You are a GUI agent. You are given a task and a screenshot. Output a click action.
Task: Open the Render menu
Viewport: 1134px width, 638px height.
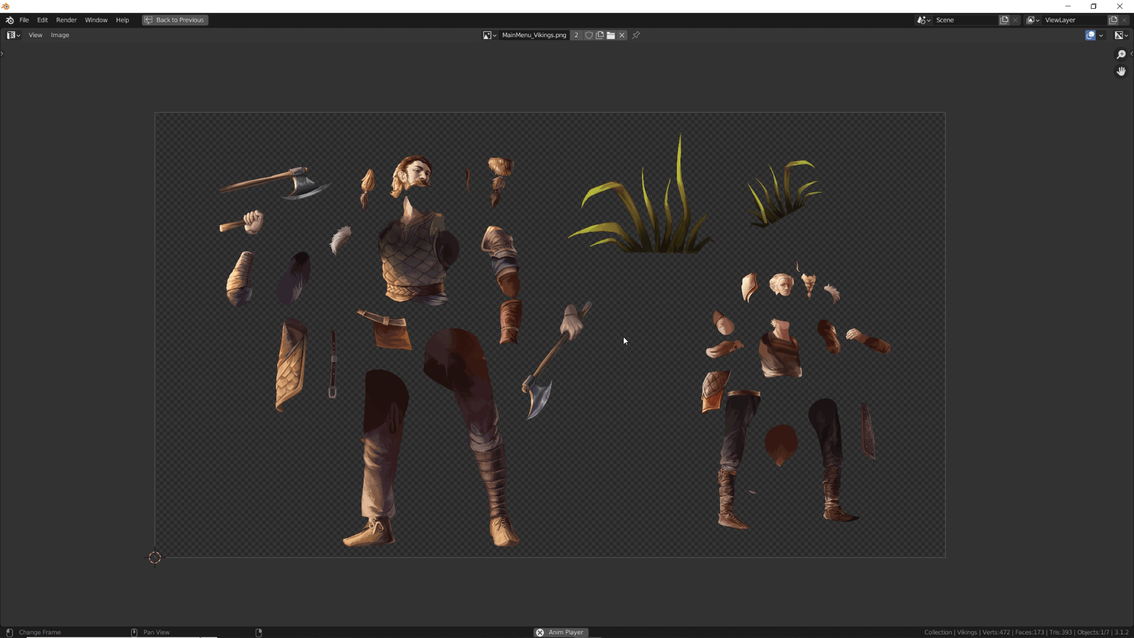tap(66, 20)
